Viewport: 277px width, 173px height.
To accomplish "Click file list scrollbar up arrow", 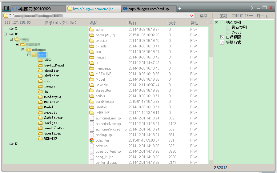I will (x=211, y=22).
